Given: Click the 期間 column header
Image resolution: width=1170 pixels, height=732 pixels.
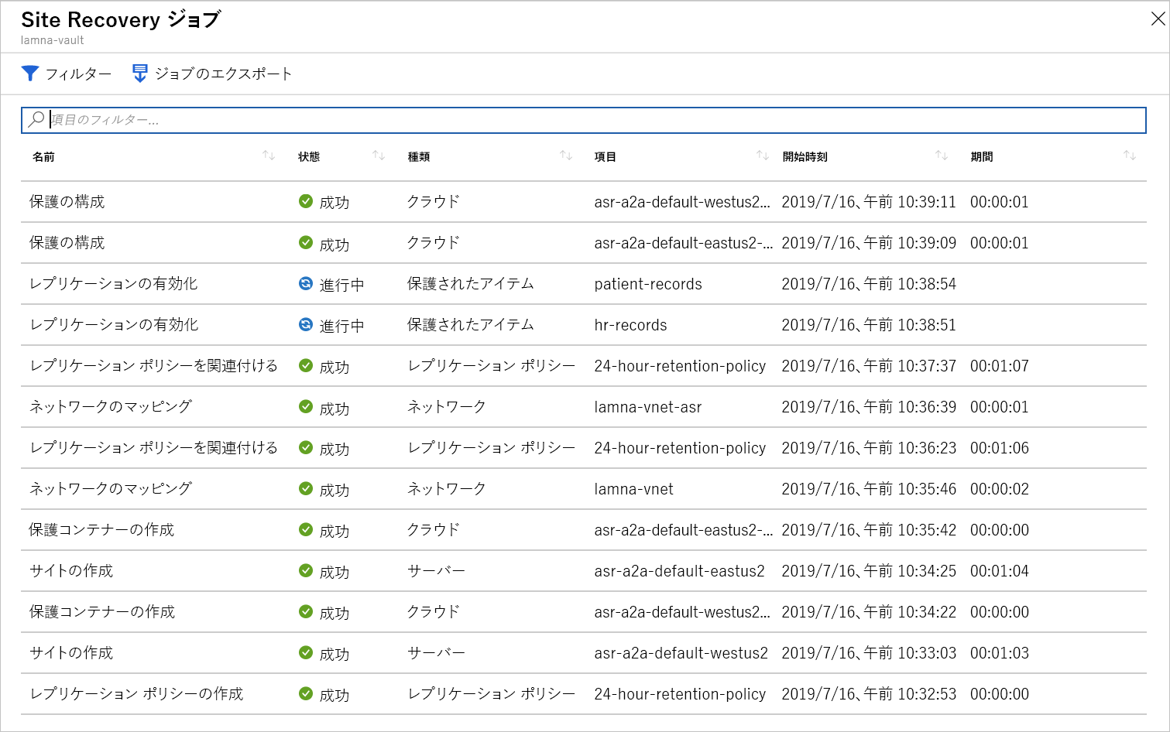Looking at the screenshot, I should pos(982,156).
